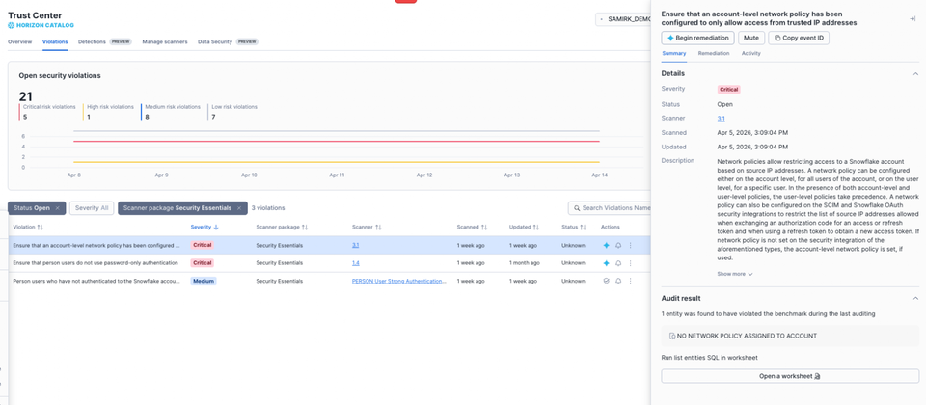
Task: Collapse the side panel with the arrow icon
Action: 912,19
